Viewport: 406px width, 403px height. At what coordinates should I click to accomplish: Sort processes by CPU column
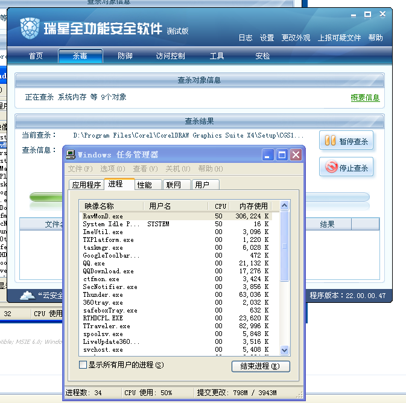click(219, 206)
